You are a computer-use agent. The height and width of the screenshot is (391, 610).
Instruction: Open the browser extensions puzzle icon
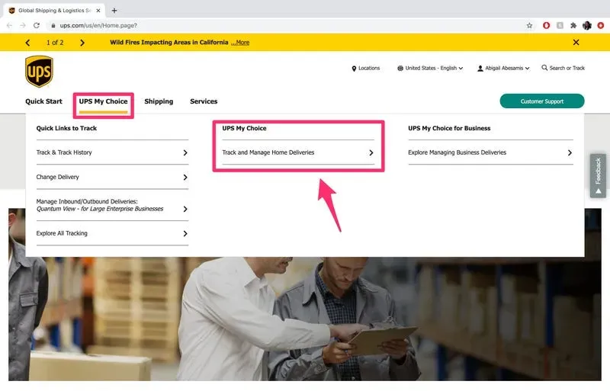coord(573,26)
